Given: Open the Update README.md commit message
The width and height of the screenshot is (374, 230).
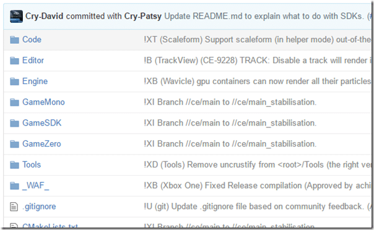Looking at the screenshot, I should (267, 16).
